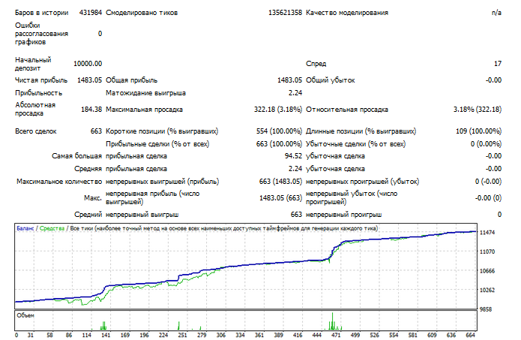Click the 'Качество моделирования' label

coord(347,13)
